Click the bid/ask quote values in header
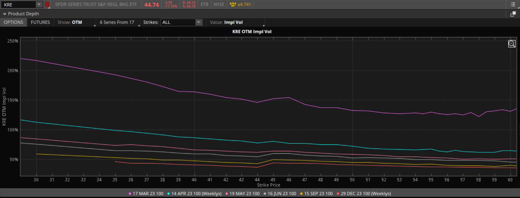Viewport: 520px width, 198px height. [x=189, y=4]
